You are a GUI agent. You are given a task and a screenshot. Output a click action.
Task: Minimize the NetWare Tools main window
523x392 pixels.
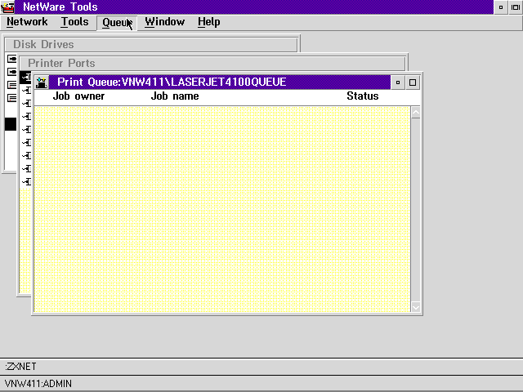[x=501, y=7]
